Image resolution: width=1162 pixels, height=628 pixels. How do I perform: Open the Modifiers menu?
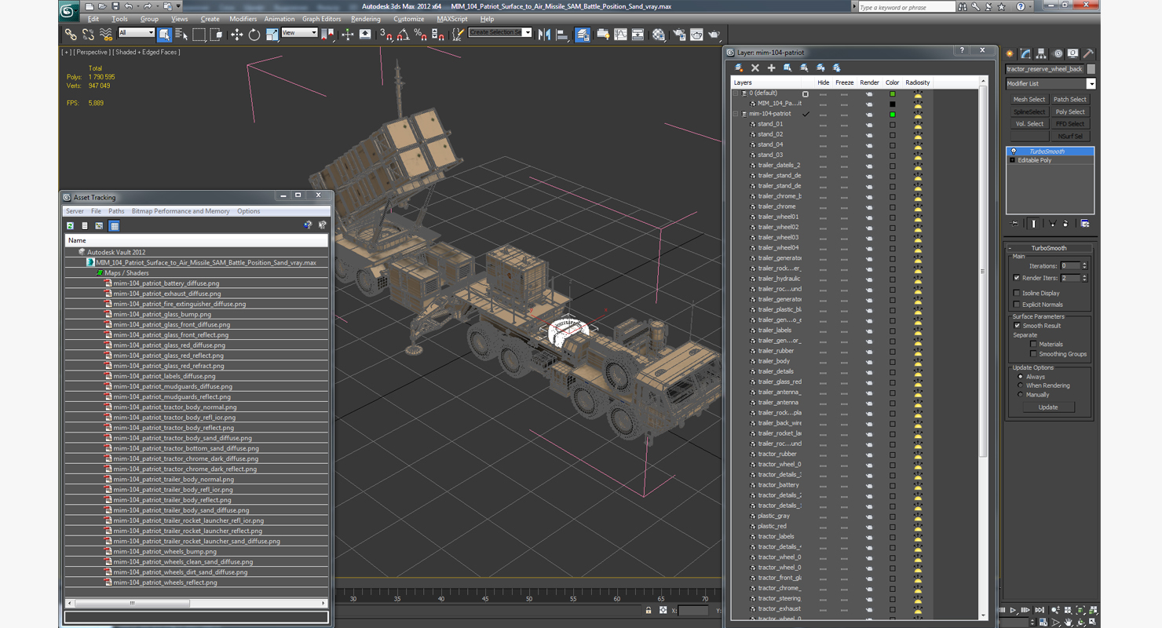click(243, 19)
